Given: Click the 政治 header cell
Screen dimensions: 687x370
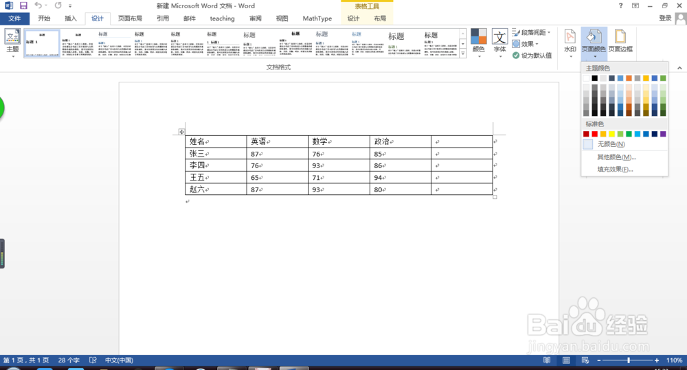Looking at the screenshot, I should (x=401, y=141).
